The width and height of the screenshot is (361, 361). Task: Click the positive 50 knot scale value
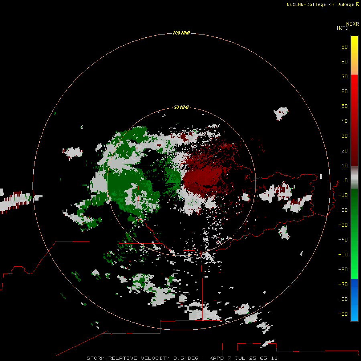click(x=345, y=106)
